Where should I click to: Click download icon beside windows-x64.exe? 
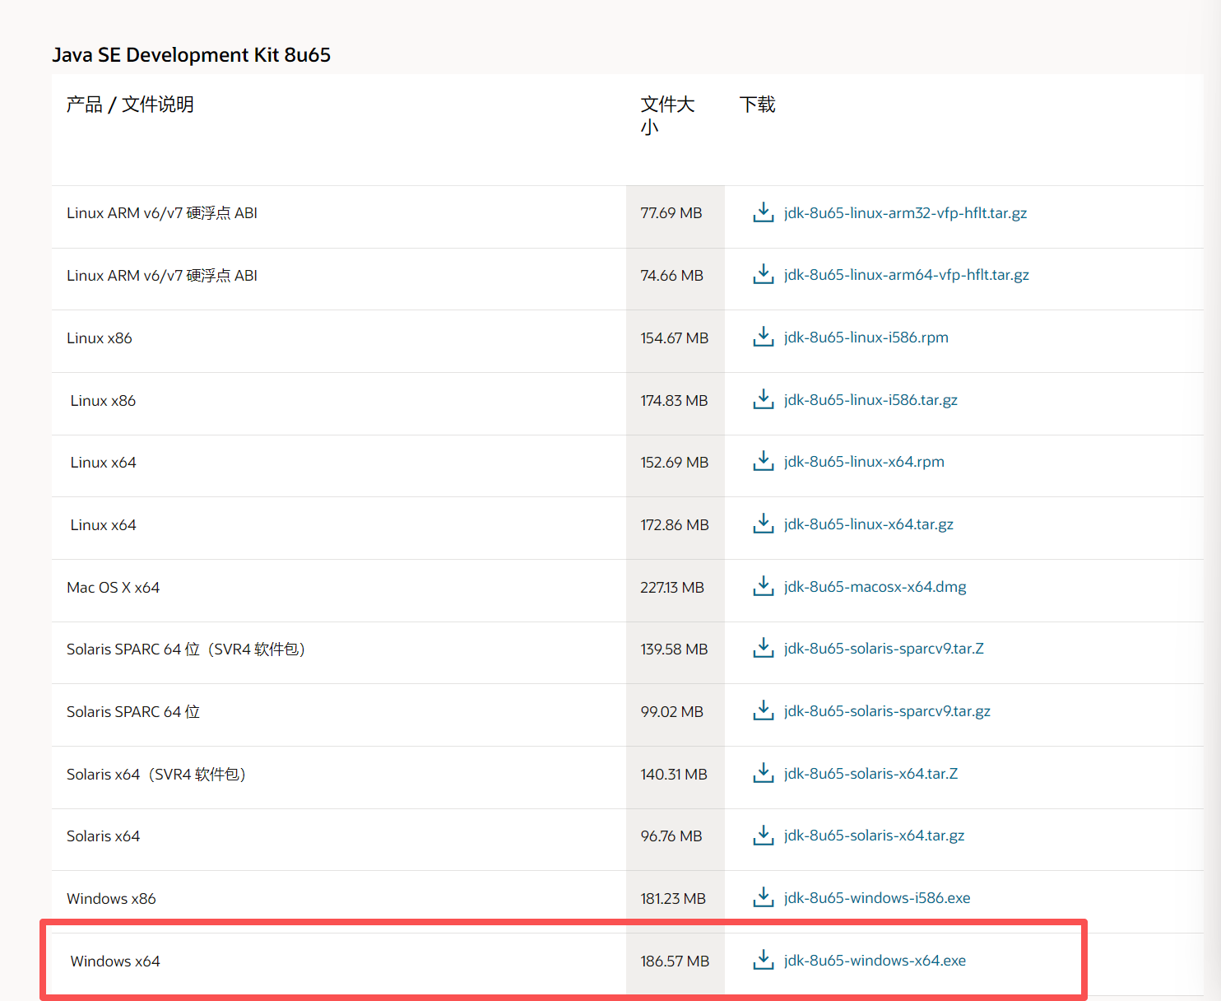pos(764,960)
